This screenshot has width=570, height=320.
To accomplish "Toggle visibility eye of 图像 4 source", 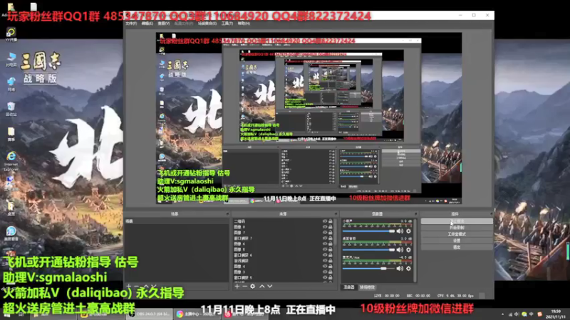I will (x=325, y=266).
